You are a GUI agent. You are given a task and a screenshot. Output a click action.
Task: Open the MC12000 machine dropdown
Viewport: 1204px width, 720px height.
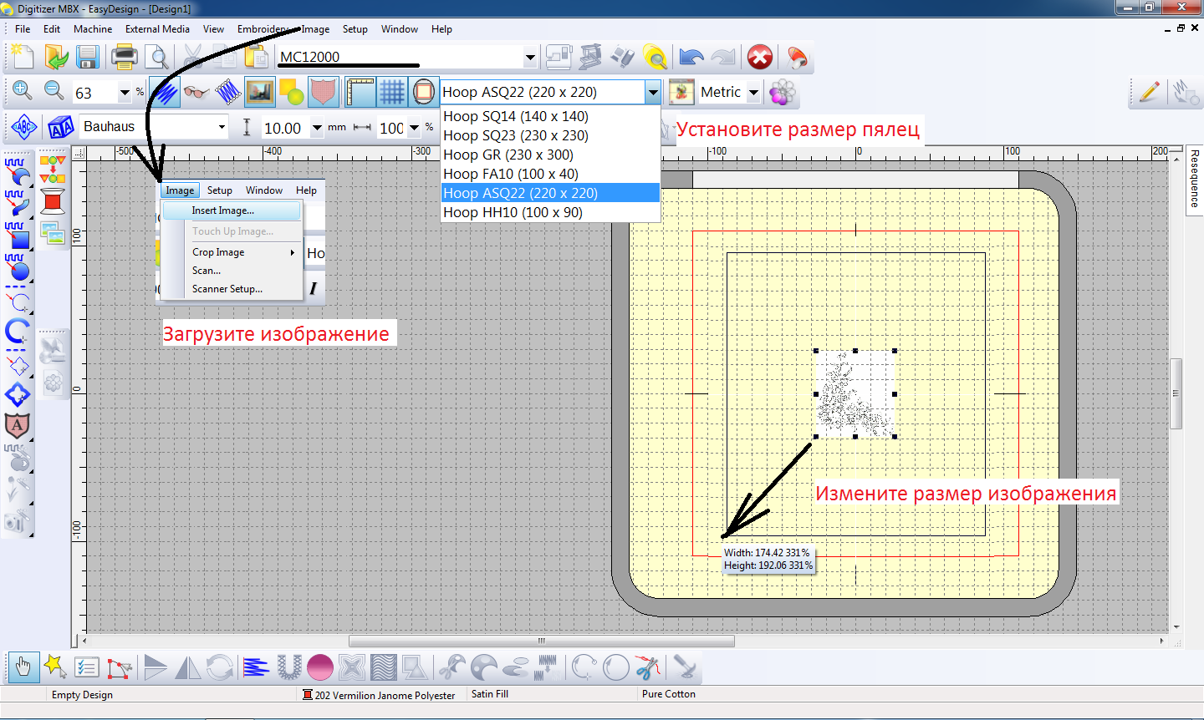(x=530, y=58)
